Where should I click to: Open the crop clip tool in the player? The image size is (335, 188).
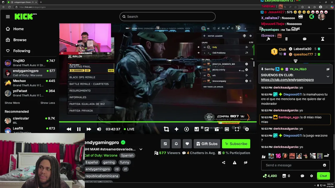click(166, 129)
